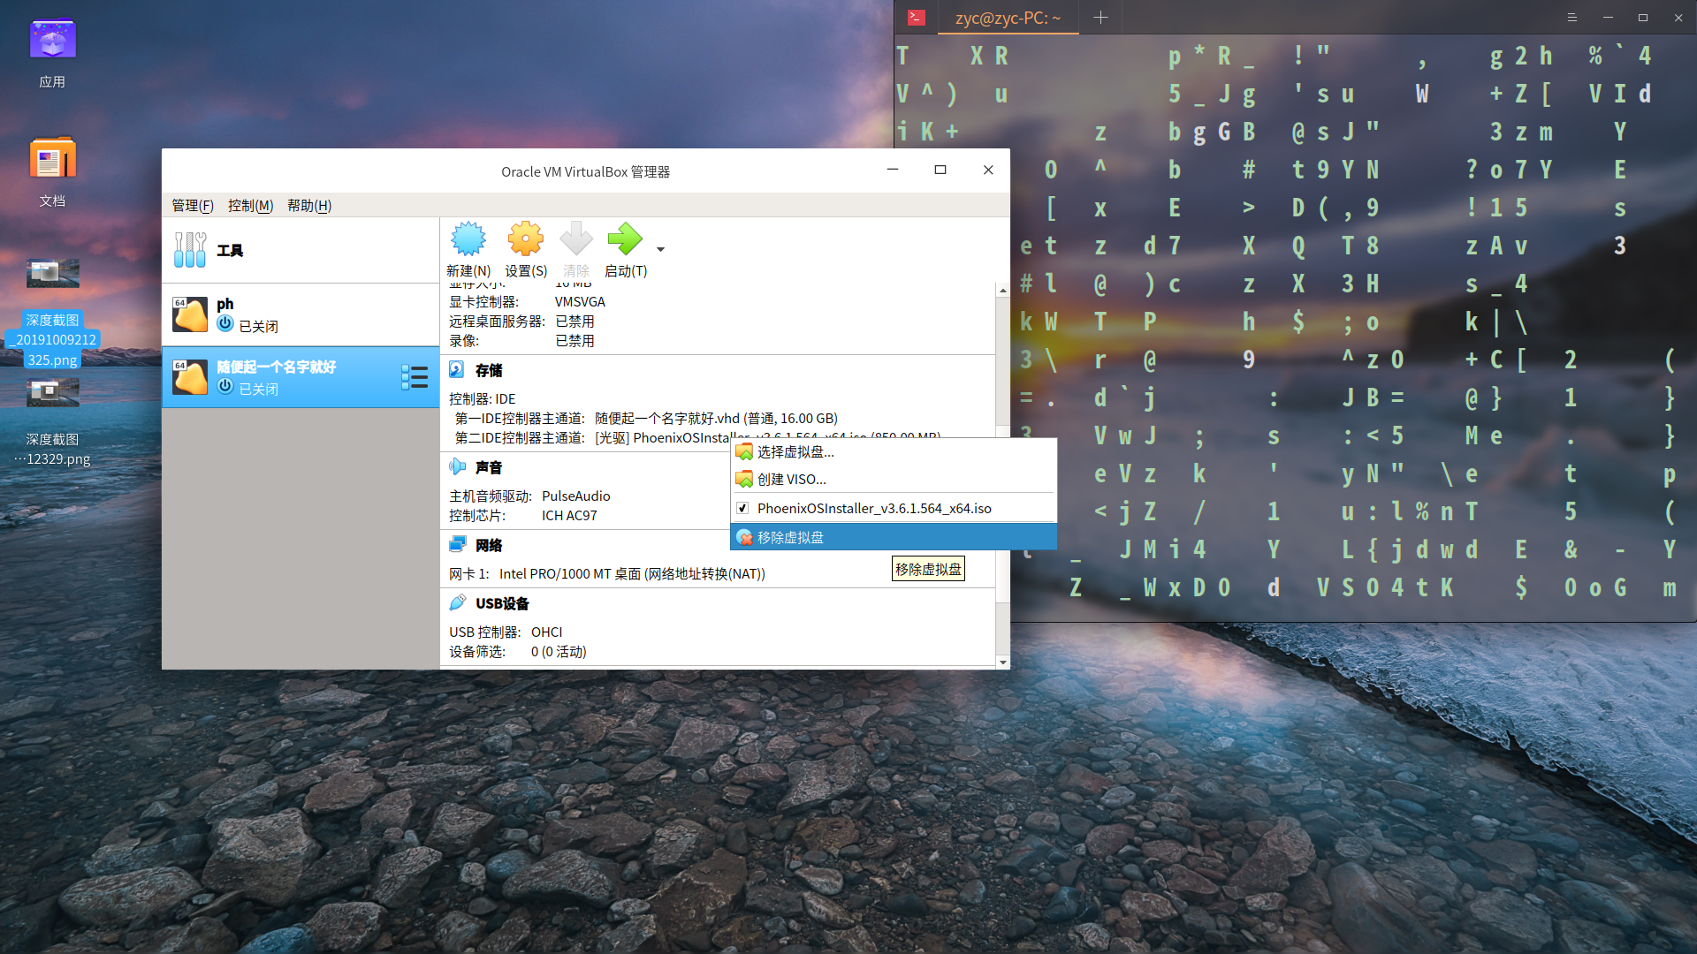The height and width of the screenshot is (954, 1697).
Task: Click the Storage (存储) section icon
Action: (x=457, y=370)
